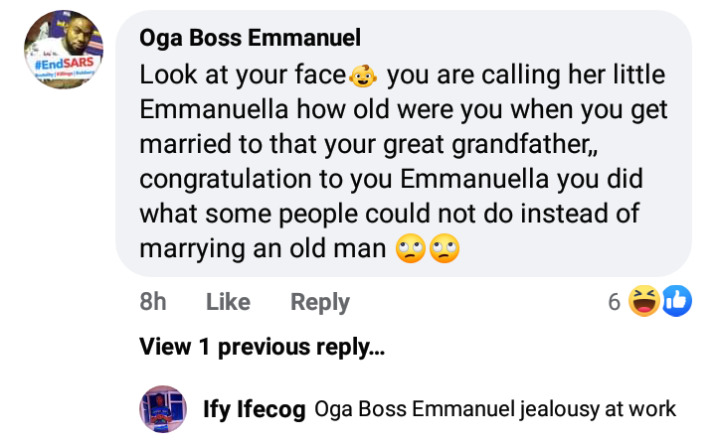The width and height of the screenshot is (716, 444).
Task: Open the laughing Haha reaction icon
Action: coord(645,302)
